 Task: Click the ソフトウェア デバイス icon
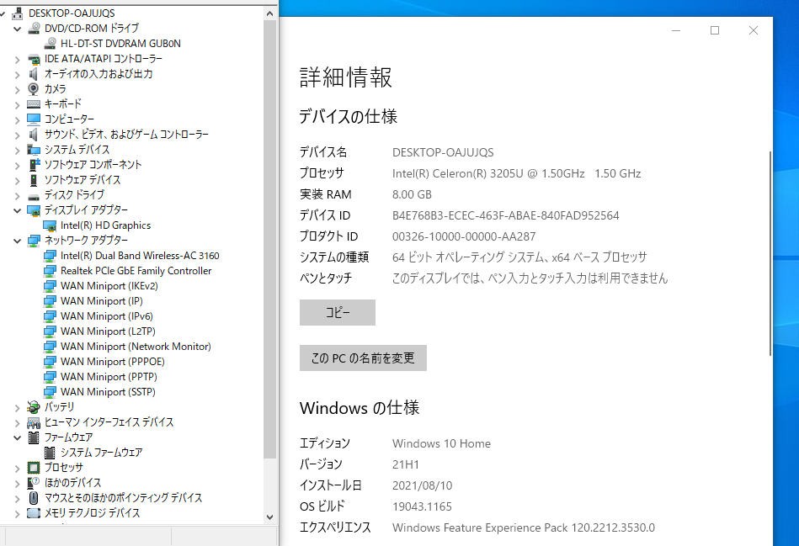34,180
